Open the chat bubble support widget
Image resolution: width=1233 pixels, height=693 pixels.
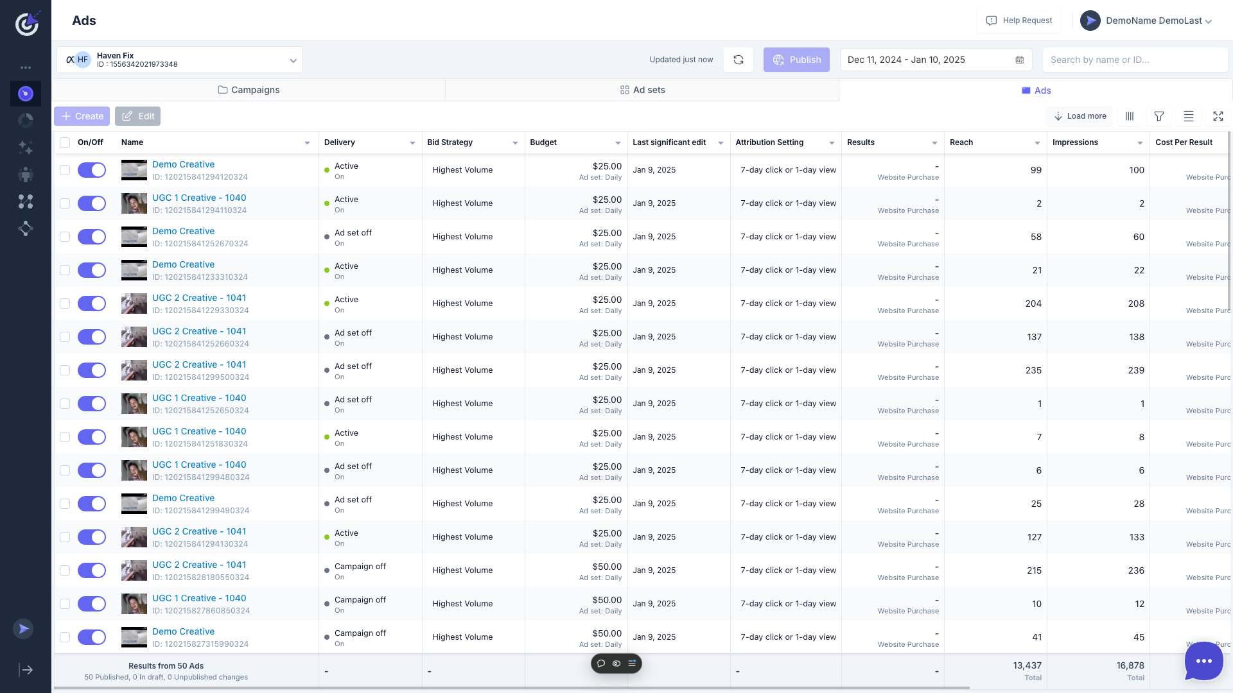point(1204,661)
